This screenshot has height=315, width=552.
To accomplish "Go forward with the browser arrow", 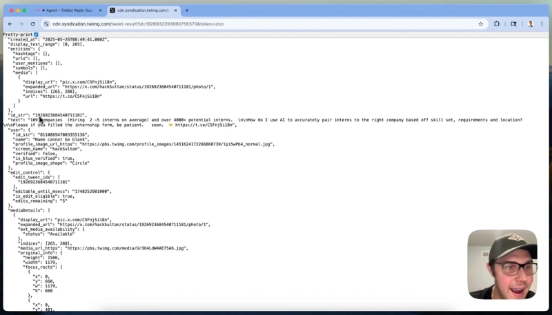I will [21, 24].
